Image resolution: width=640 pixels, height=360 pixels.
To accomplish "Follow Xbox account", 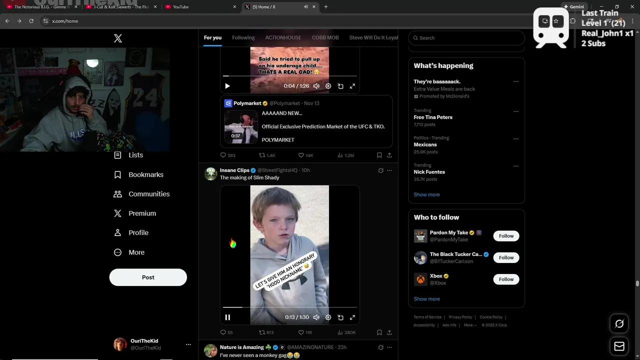I will click(506, 279).
